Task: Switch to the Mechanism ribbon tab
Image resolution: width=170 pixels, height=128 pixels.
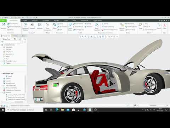Action: [x=13, y=21]
